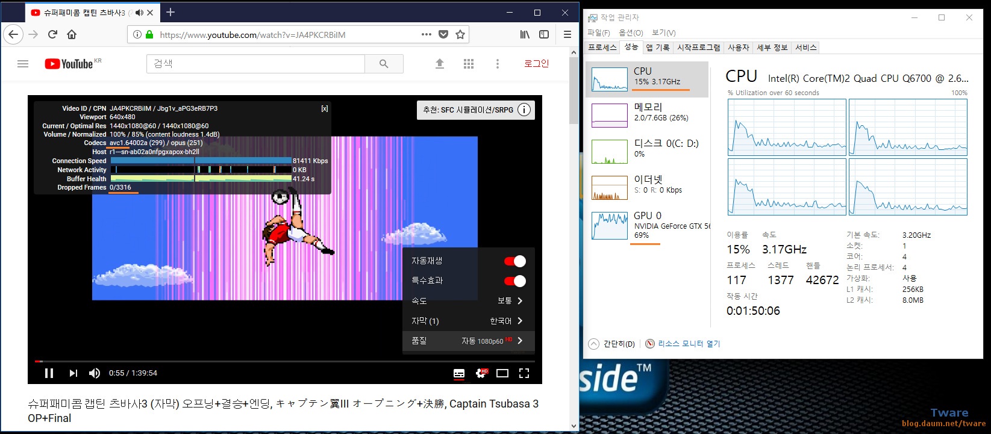The height and width of the screenshot is (434, 991).
Task: Click the video progress bar
Action: pos(284,361)
